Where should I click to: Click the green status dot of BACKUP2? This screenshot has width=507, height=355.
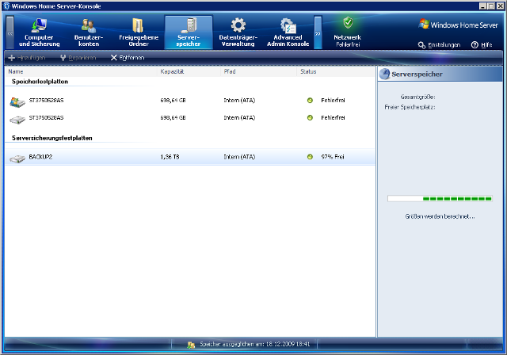[310, 157]
